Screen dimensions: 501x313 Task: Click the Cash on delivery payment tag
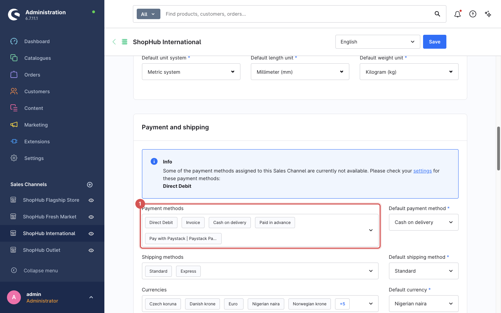pyautogui.click(x=230, y=223)
